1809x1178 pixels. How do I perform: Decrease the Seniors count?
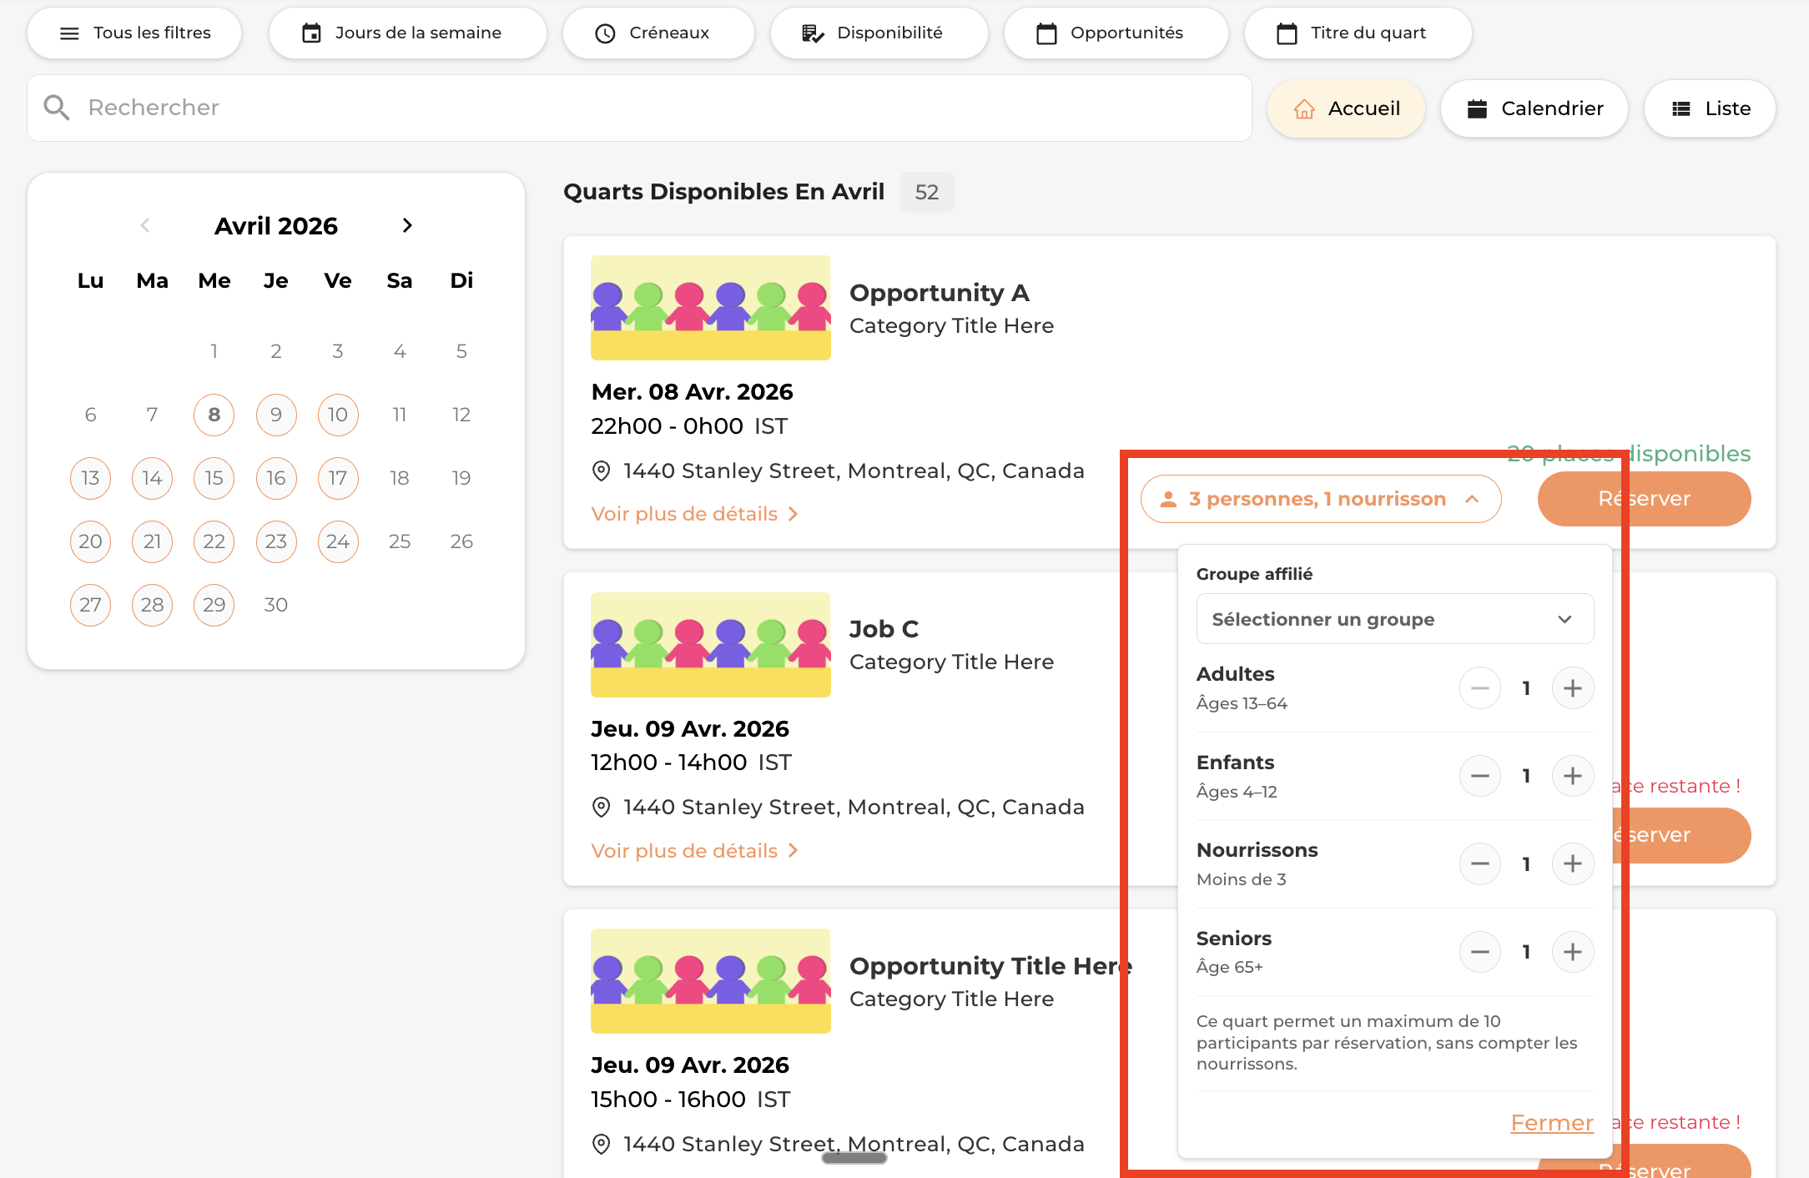(x=1479, y=952)
